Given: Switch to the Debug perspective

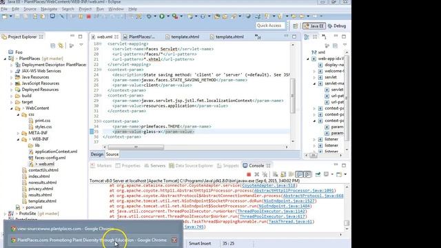Looking at the screenshot, I should pos(337,26).
